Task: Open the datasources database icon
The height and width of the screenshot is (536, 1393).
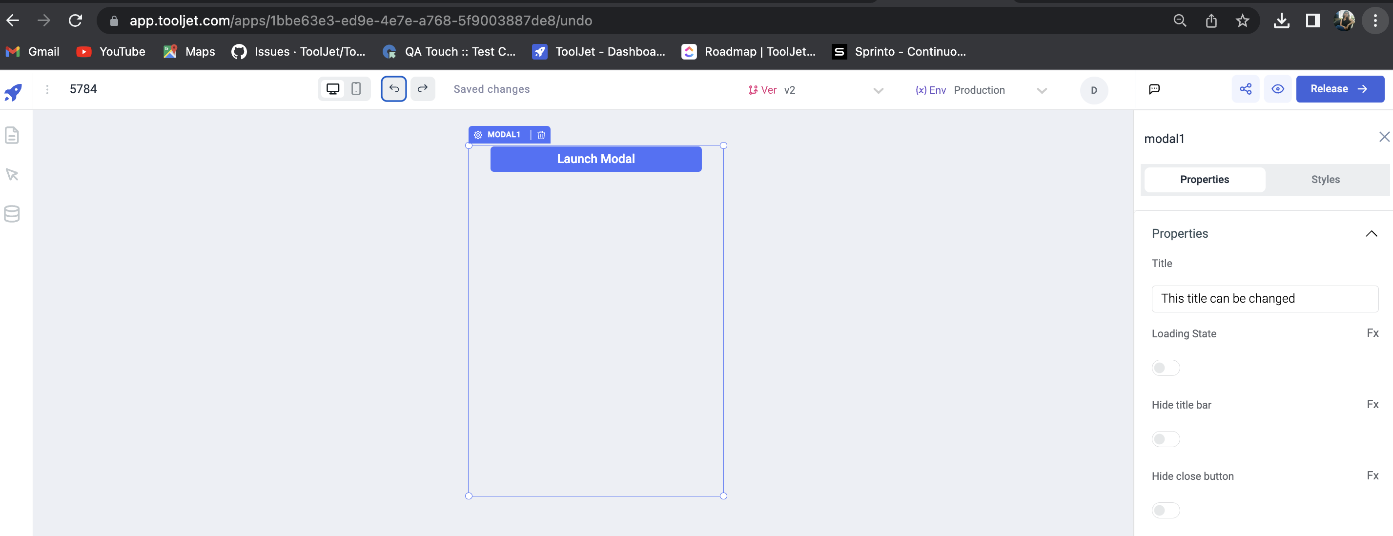Action: click(x=12, y=214)
